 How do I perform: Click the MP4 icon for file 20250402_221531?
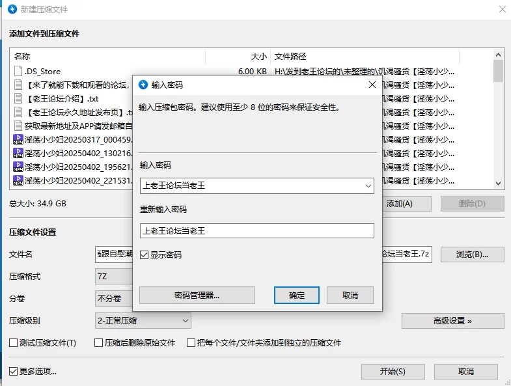click(x=18, y=180)
